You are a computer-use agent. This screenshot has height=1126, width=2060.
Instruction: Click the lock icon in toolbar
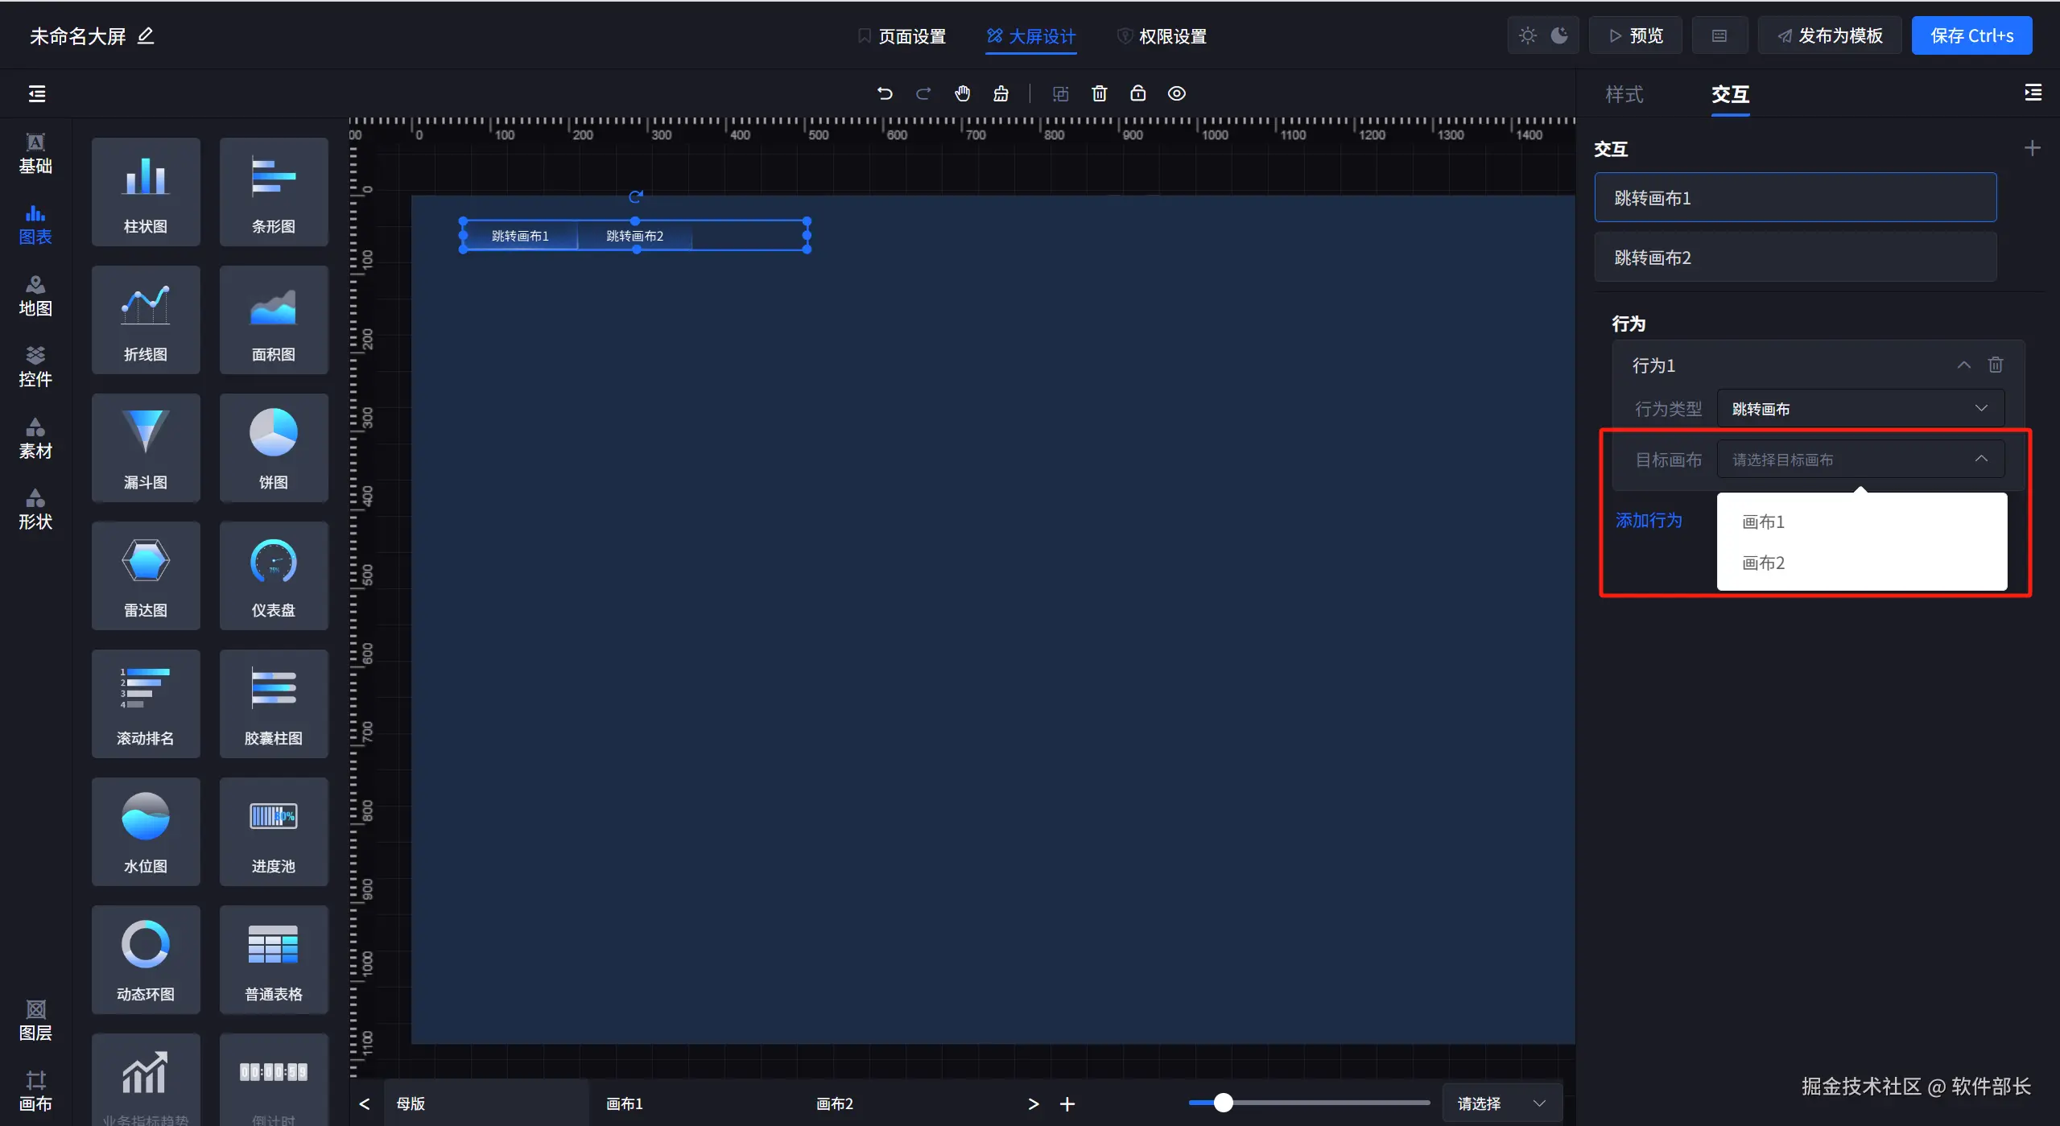[x=1137, y=93]
